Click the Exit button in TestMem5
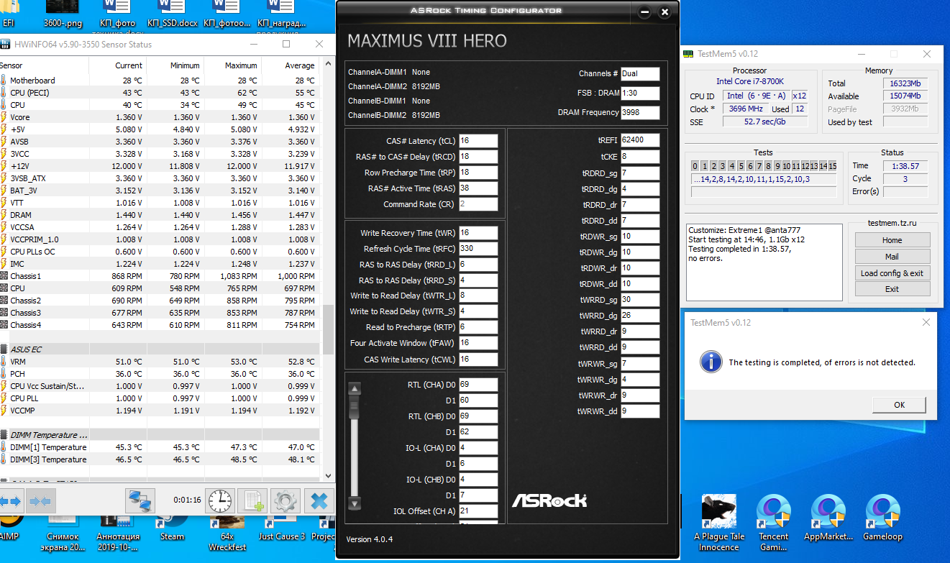The image size is (950, 563). point(892,289)
